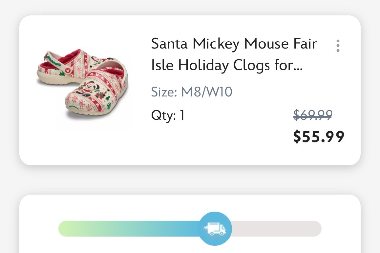This screenshot has width=380, height=253.
Task: Click the $55.99 sale price
Action: pyautogui.click(x=318, y=137)
